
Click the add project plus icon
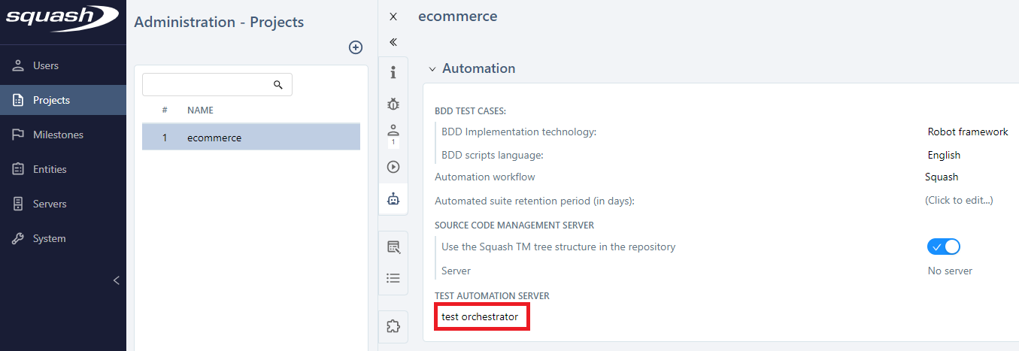pos(356,47)
